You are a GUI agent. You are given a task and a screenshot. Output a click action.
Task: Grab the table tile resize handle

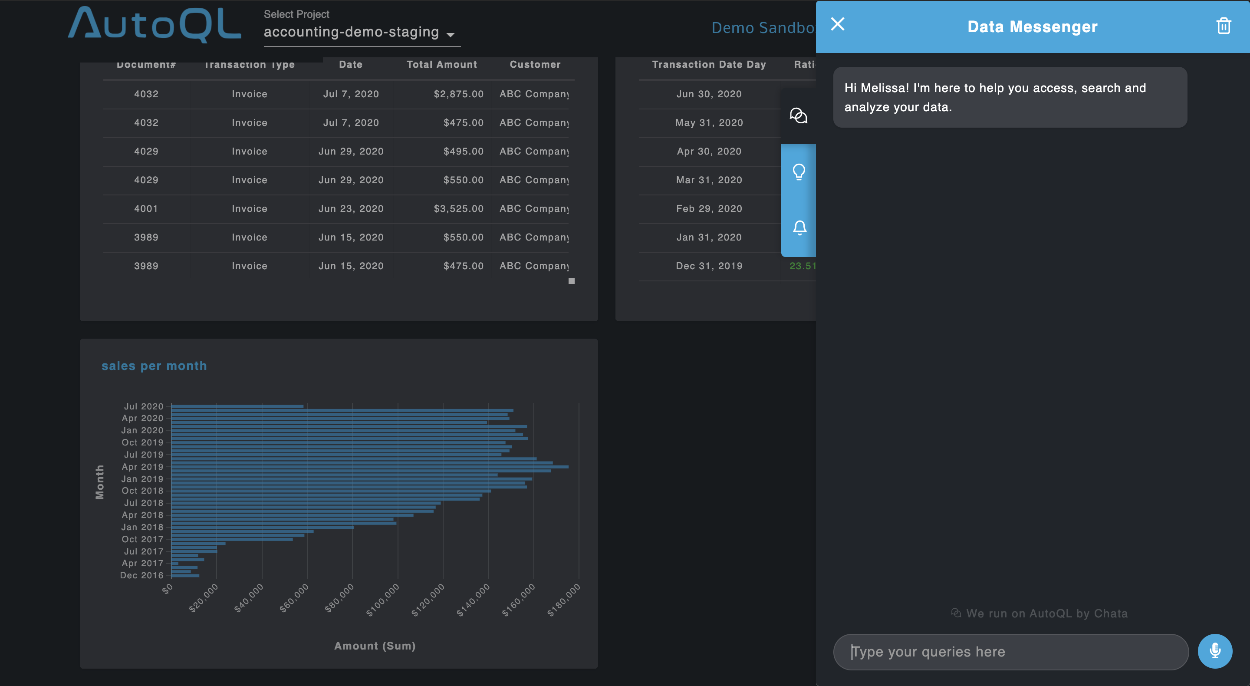571,280
